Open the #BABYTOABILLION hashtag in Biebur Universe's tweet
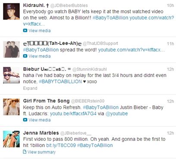Screen dimensions: 176x159 (x=60, y=82)
